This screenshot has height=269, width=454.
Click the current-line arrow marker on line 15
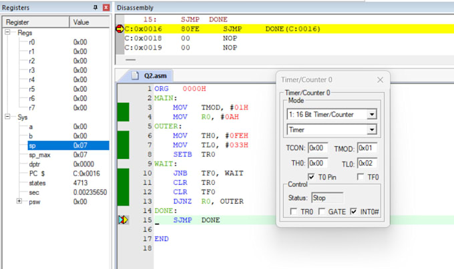123,220
